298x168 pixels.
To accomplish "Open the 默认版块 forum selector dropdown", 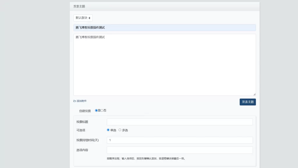I will (x=82, y=18).
